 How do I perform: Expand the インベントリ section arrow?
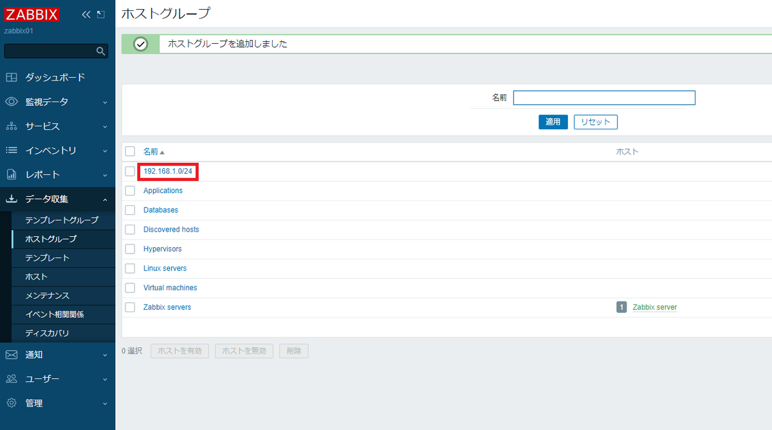tap(105, 151)
